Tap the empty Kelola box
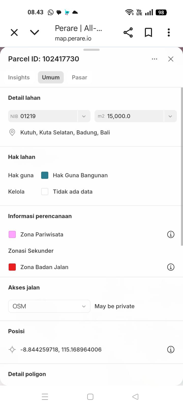The image size is (183, 408). point(45,192)
